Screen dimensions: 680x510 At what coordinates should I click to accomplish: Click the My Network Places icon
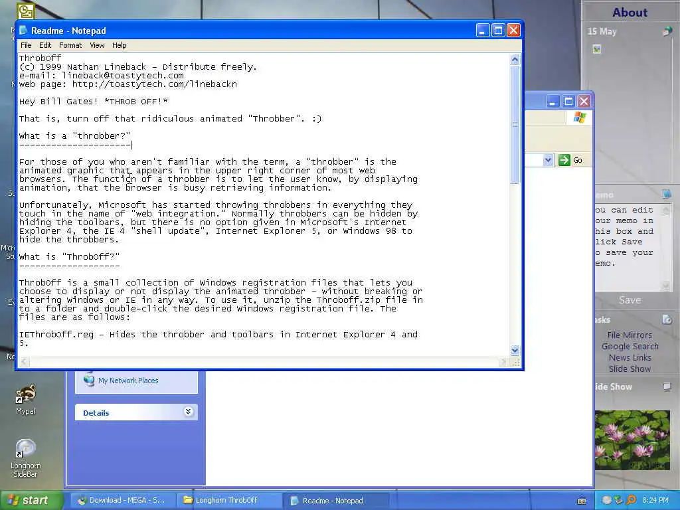tap(89, 379)
